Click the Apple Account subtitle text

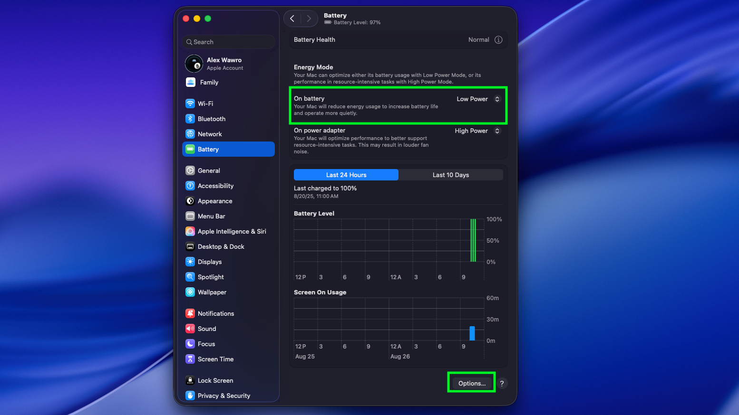[225, 68]
